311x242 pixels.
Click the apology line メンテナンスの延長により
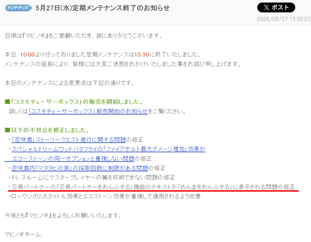click(x=122, y=64)
